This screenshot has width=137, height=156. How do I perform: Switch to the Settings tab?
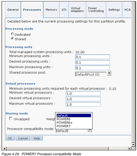click(114, 10)
